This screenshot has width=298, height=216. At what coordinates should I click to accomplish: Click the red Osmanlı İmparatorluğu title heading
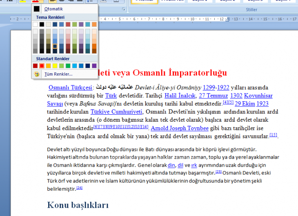pos(162,73)
